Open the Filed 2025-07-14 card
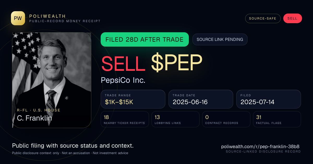Viewport: 313px width, 164px height. [x=269, y=99]
